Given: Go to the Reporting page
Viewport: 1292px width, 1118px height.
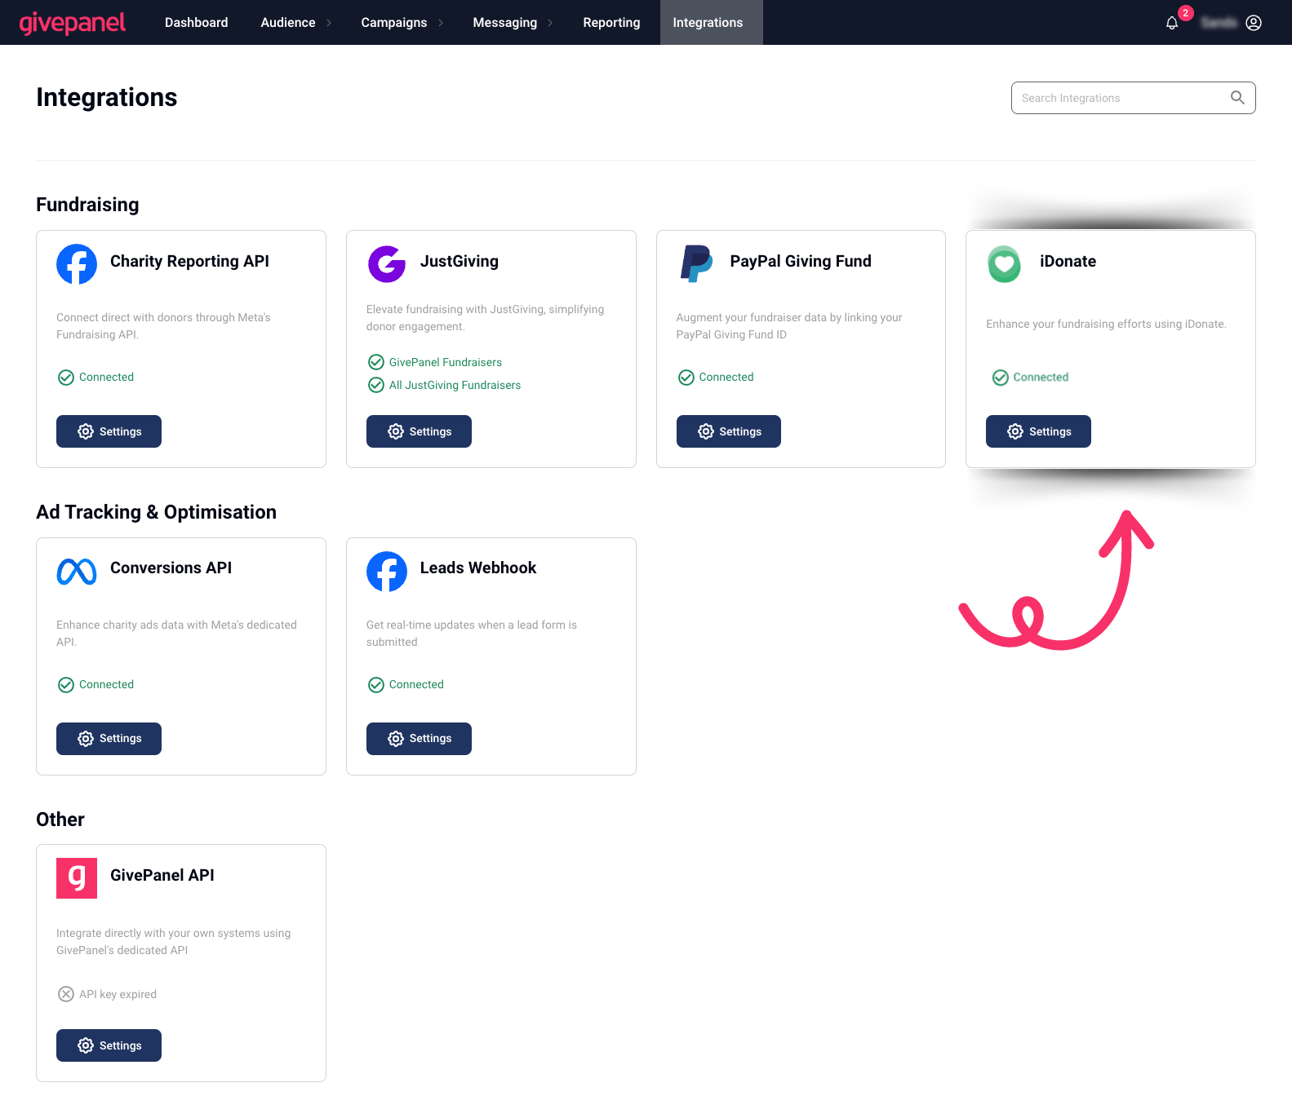Looking at the screenshot, I should click(611, 23).
